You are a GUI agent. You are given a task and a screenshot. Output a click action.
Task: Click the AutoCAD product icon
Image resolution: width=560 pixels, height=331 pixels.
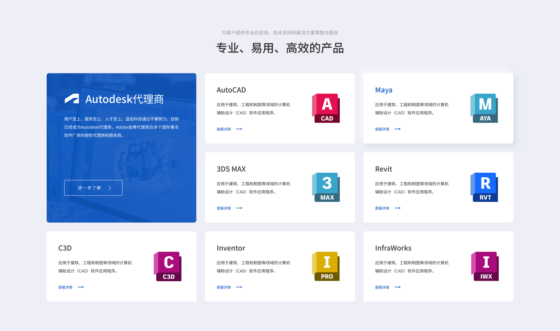326,108
